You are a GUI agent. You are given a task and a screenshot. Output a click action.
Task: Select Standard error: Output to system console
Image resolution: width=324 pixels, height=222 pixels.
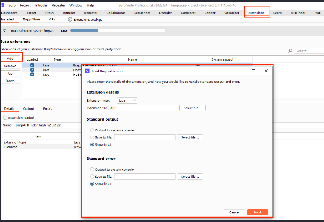92,169
